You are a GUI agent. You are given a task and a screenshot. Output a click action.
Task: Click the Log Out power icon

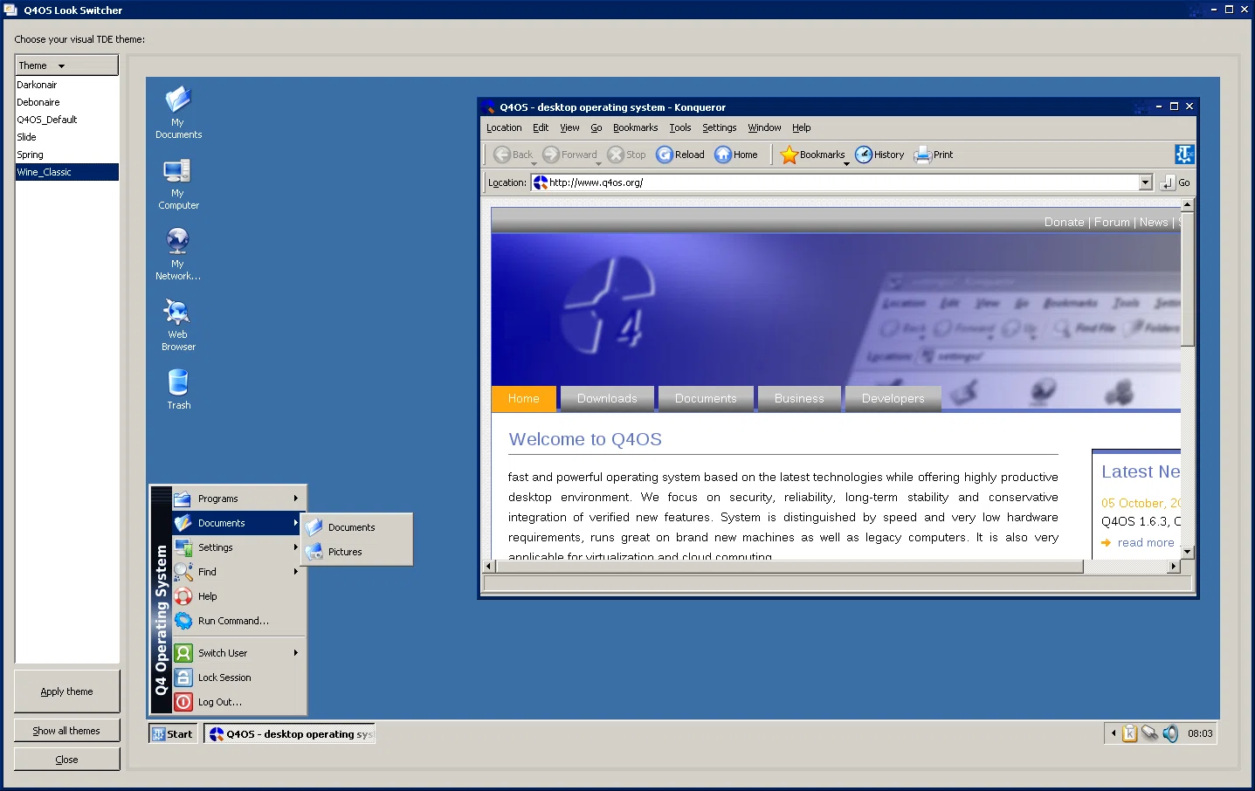click(x=183, y=702)
